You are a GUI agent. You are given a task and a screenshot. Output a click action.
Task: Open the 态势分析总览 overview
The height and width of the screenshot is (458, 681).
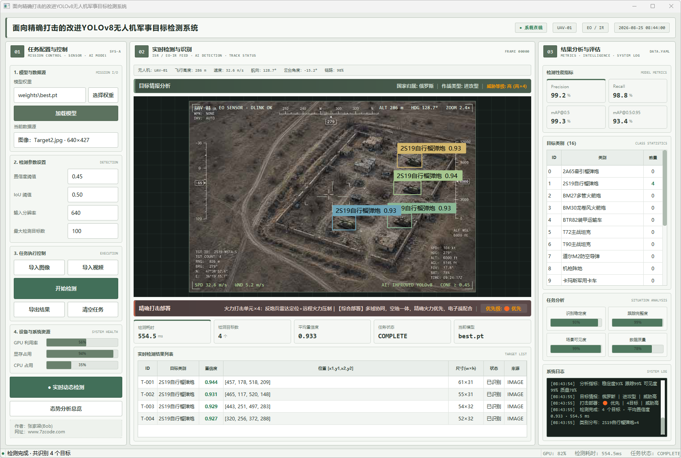pos(66,409)
